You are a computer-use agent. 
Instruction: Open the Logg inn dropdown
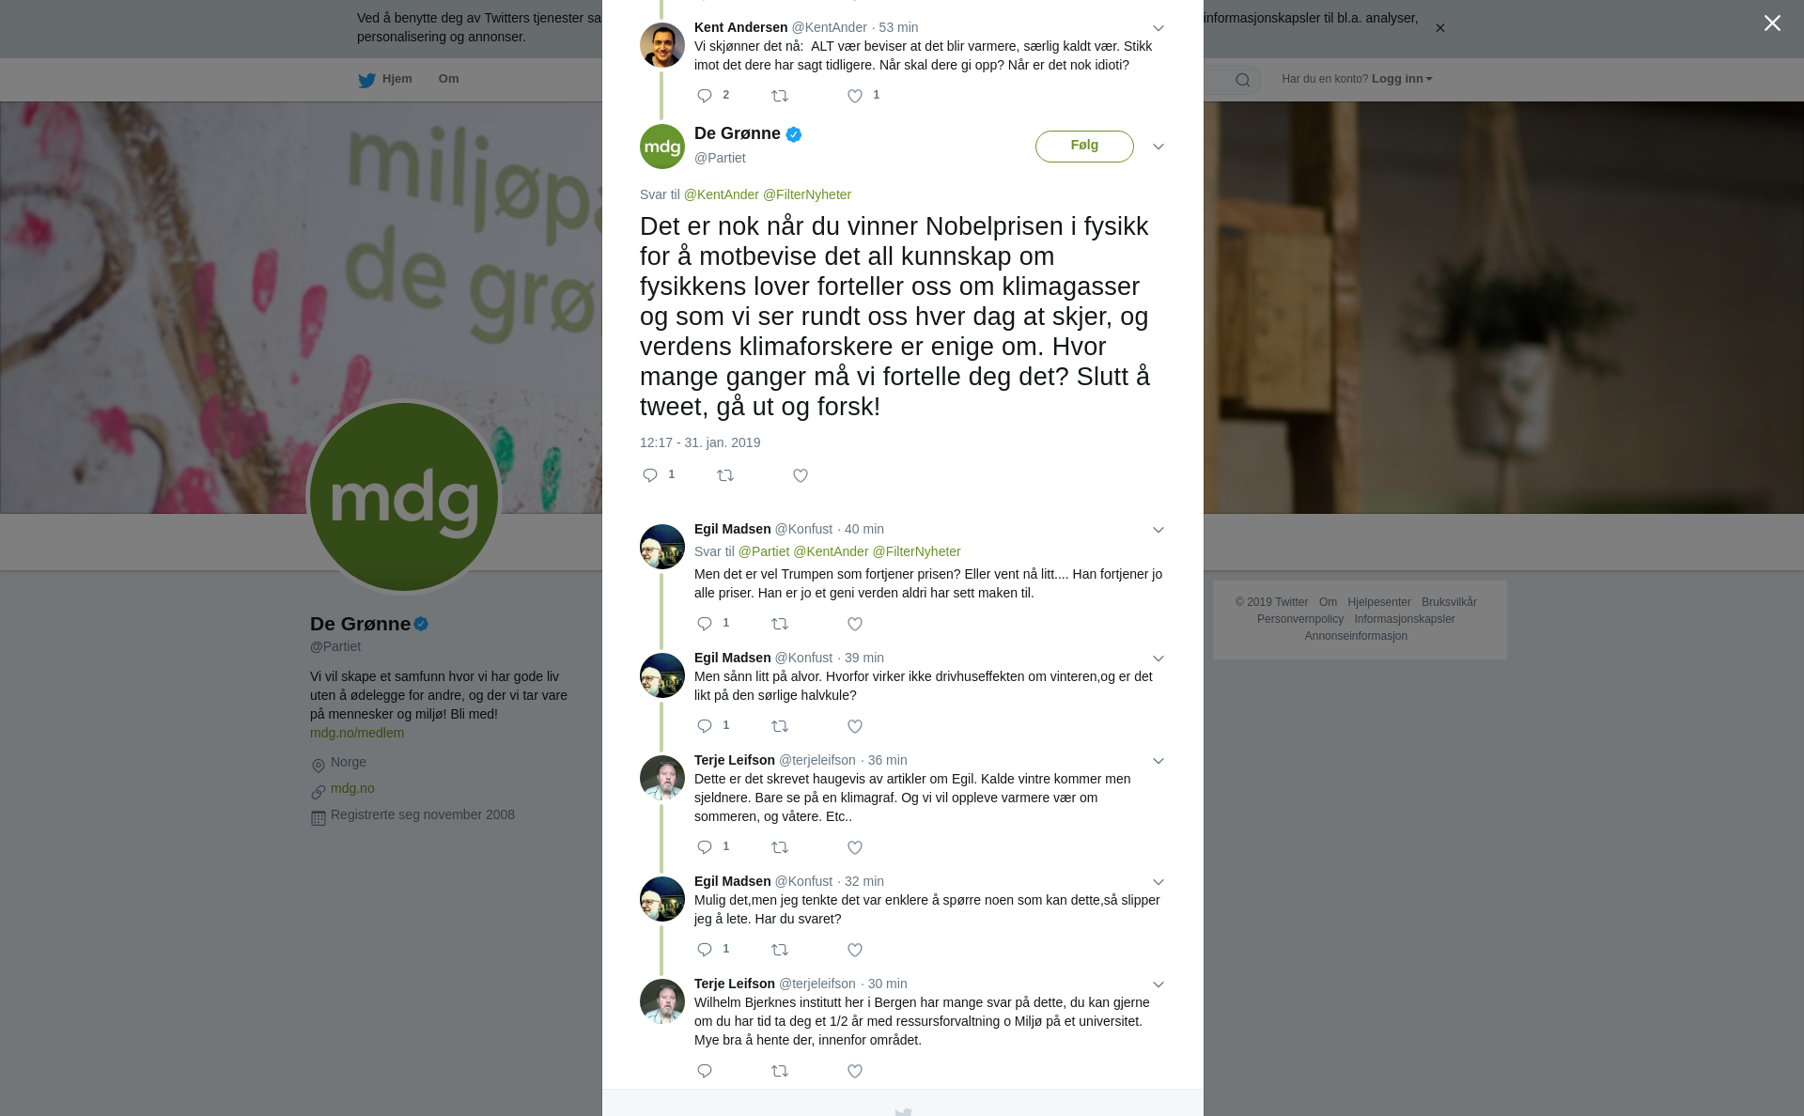(x=1402, y=79)
